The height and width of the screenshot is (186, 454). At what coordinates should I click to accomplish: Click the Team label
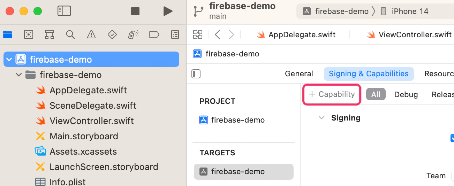(x=436, y=176)
